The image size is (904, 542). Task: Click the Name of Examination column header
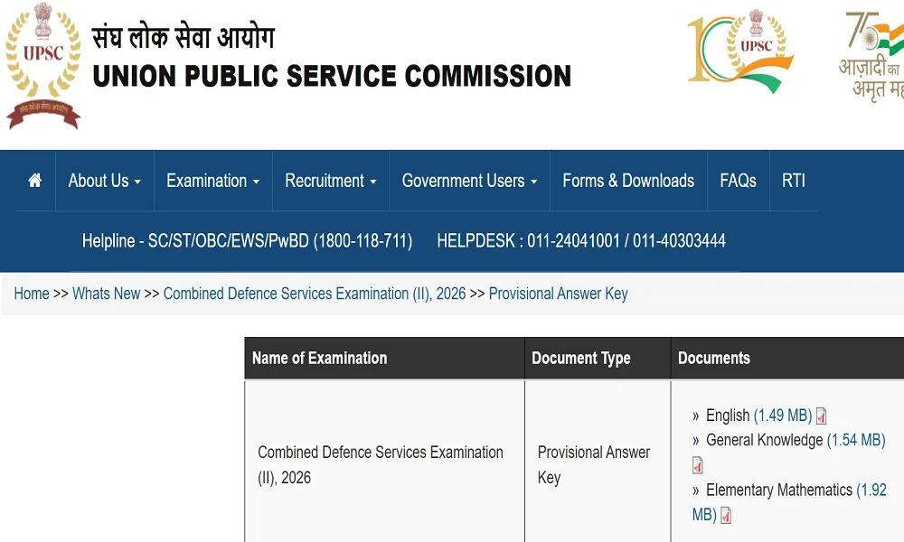(x=384, y=359)
